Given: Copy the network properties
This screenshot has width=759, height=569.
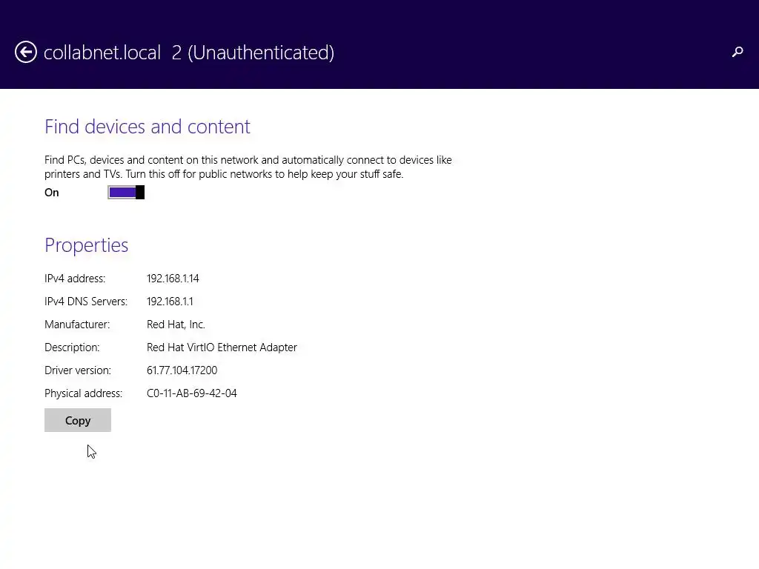Looking at the screenshot, I should tap(77, 421).
